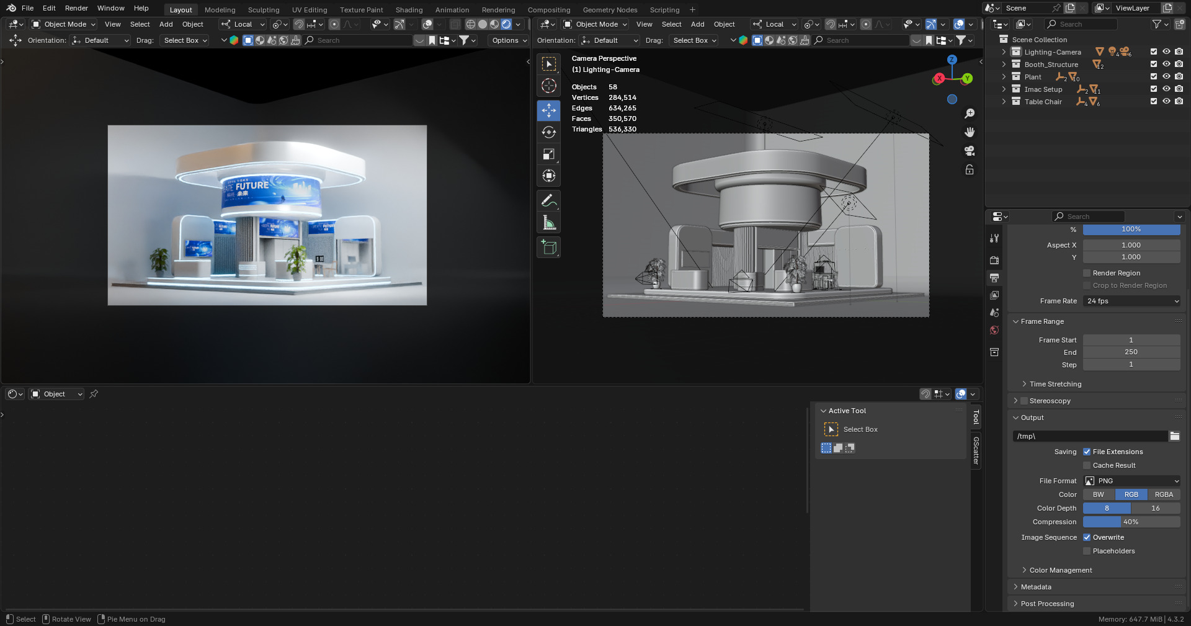Screen dimensions: 1191x626
Task: Click the zoom magnifier in viewport navigation
Action: pyautogui.click(x=970, y=114)
